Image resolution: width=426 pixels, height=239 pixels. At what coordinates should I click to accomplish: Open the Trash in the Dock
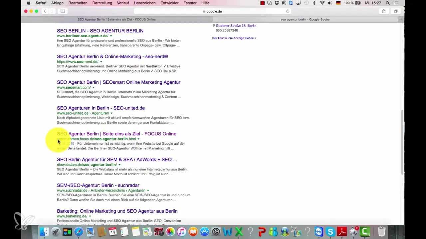[x=381, y=231]
